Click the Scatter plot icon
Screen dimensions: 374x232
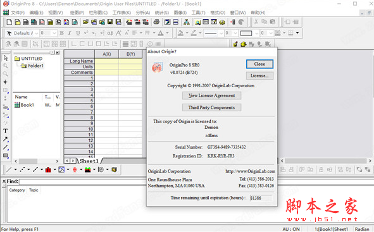pyautogui.click(x=22, y=169)
